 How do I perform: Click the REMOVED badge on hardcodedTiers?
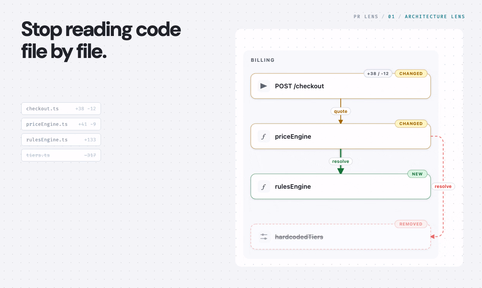(x=411, y=224)
